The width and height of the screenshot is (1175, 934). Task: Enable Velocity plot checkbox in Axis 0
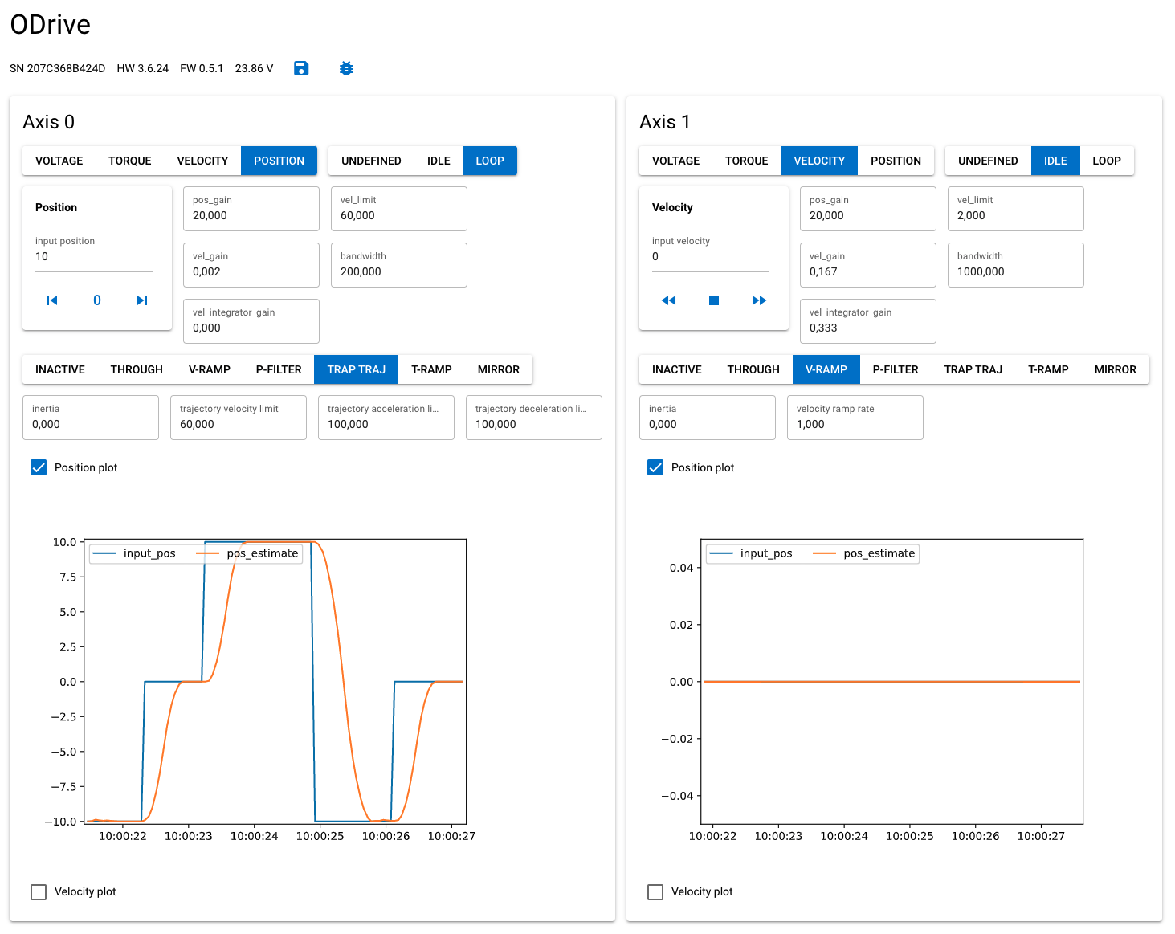39,891
